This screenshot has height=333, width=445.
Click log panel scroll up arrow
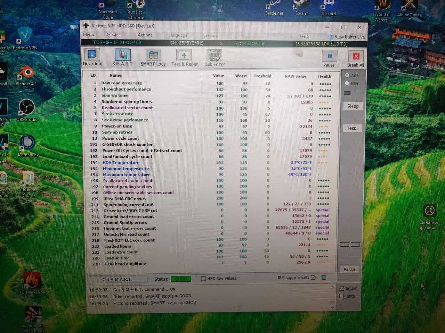333,288
